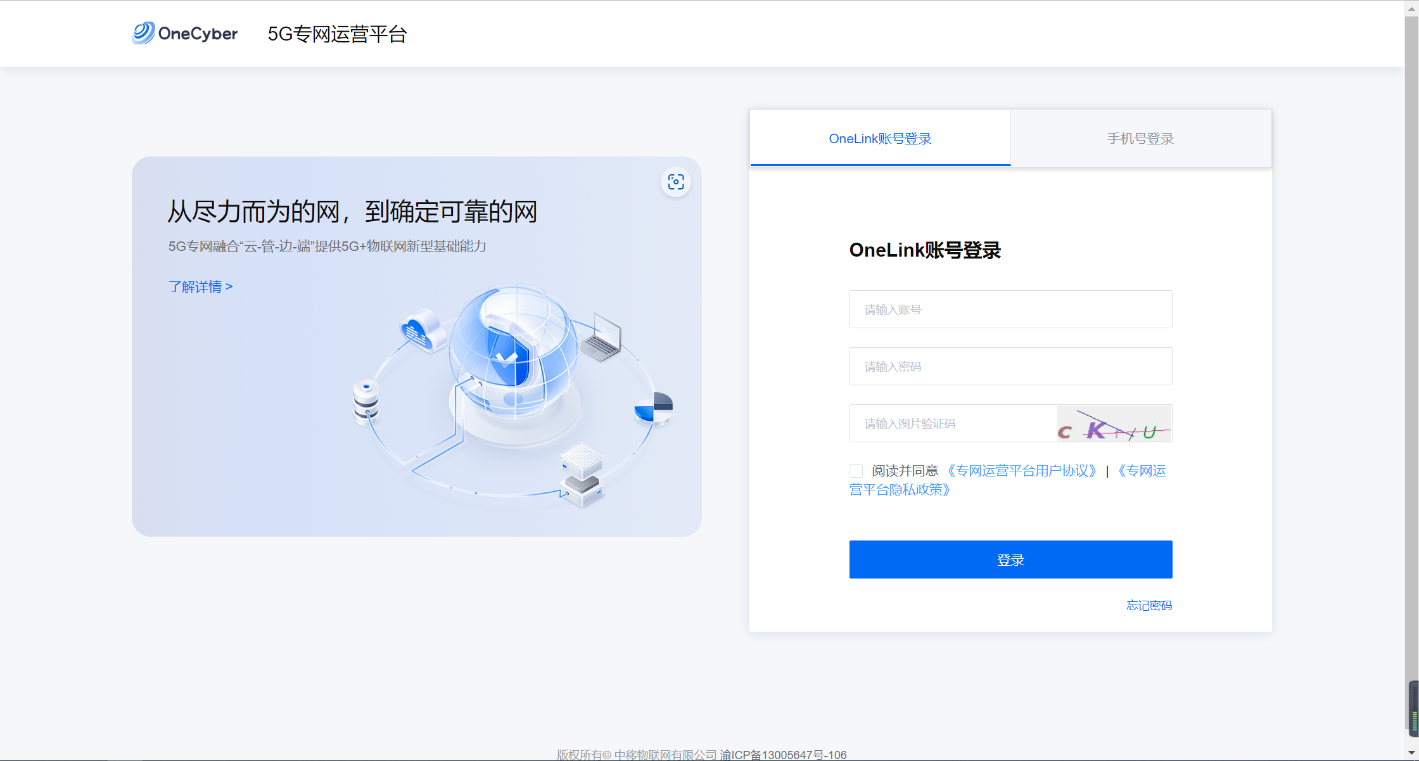This screenshot has height=761, width=1419.
Task: Click the QR scan icon on banner
Action: pos(676,182)
